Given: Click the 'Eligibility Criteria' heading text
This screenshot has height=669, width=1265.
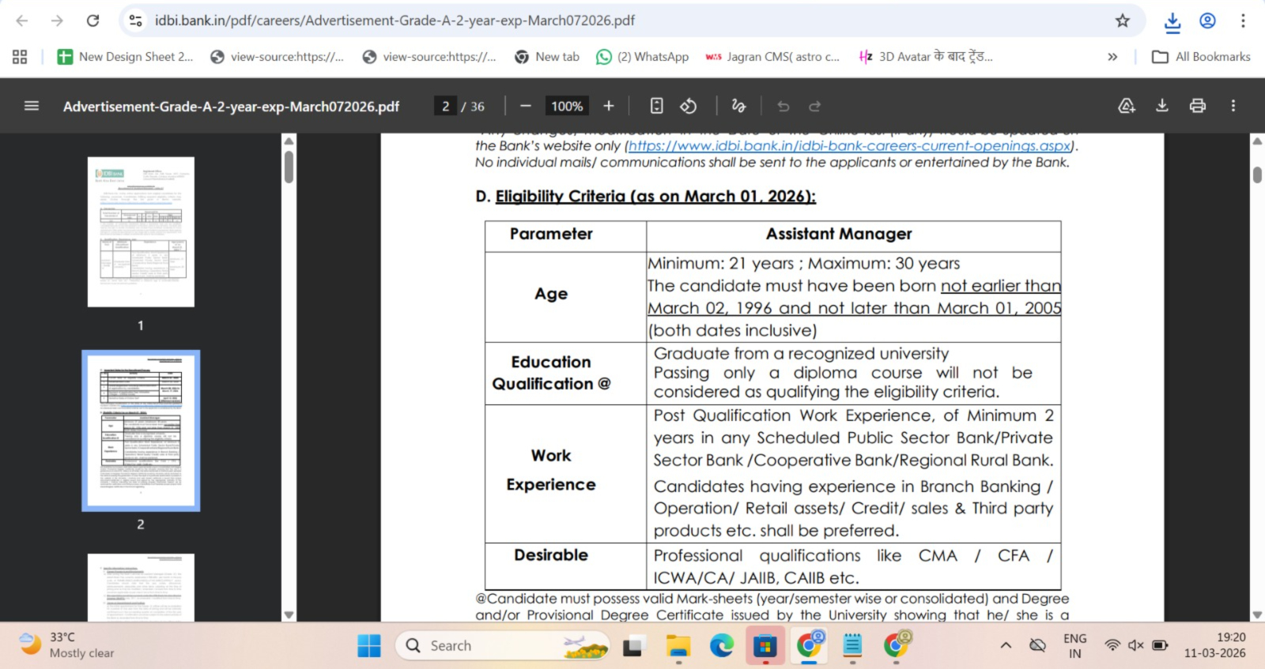Looking at the screenshot, I should tap(655, 196).
